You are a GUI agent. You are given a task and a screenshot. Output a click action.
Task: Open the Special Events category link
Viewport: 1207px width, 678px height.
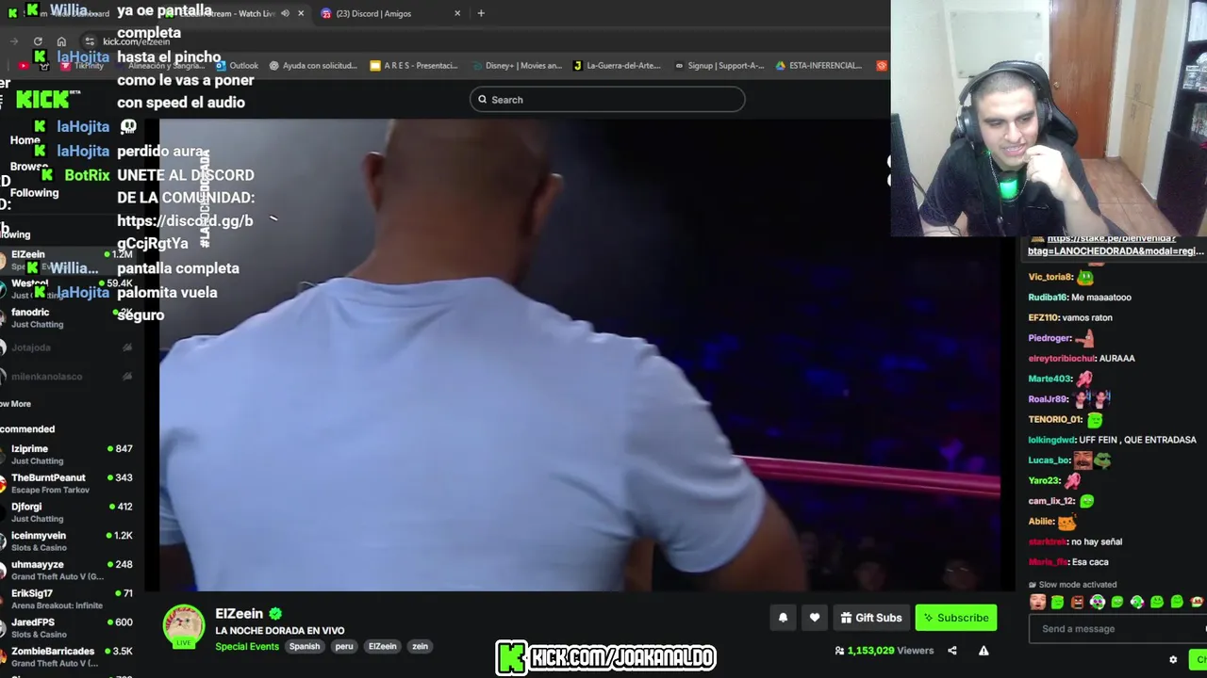247,647
